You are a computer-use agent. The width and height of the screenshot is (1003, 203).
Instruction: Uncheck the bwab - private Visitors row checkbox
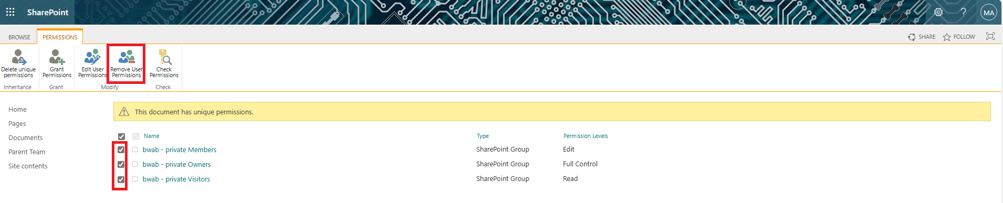tap(121, 179)
